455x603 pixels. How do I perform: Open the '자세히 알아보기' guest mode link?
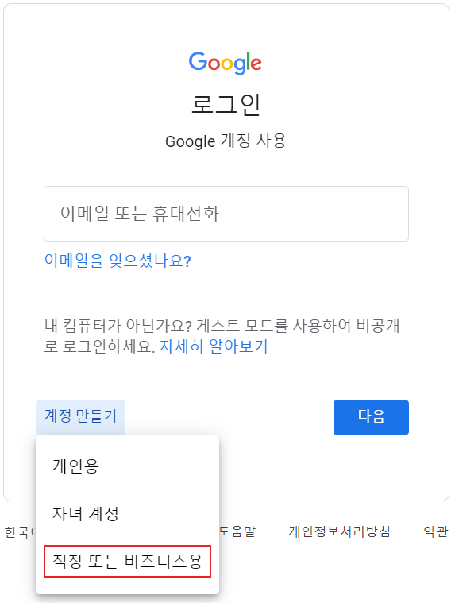(214, 346)
